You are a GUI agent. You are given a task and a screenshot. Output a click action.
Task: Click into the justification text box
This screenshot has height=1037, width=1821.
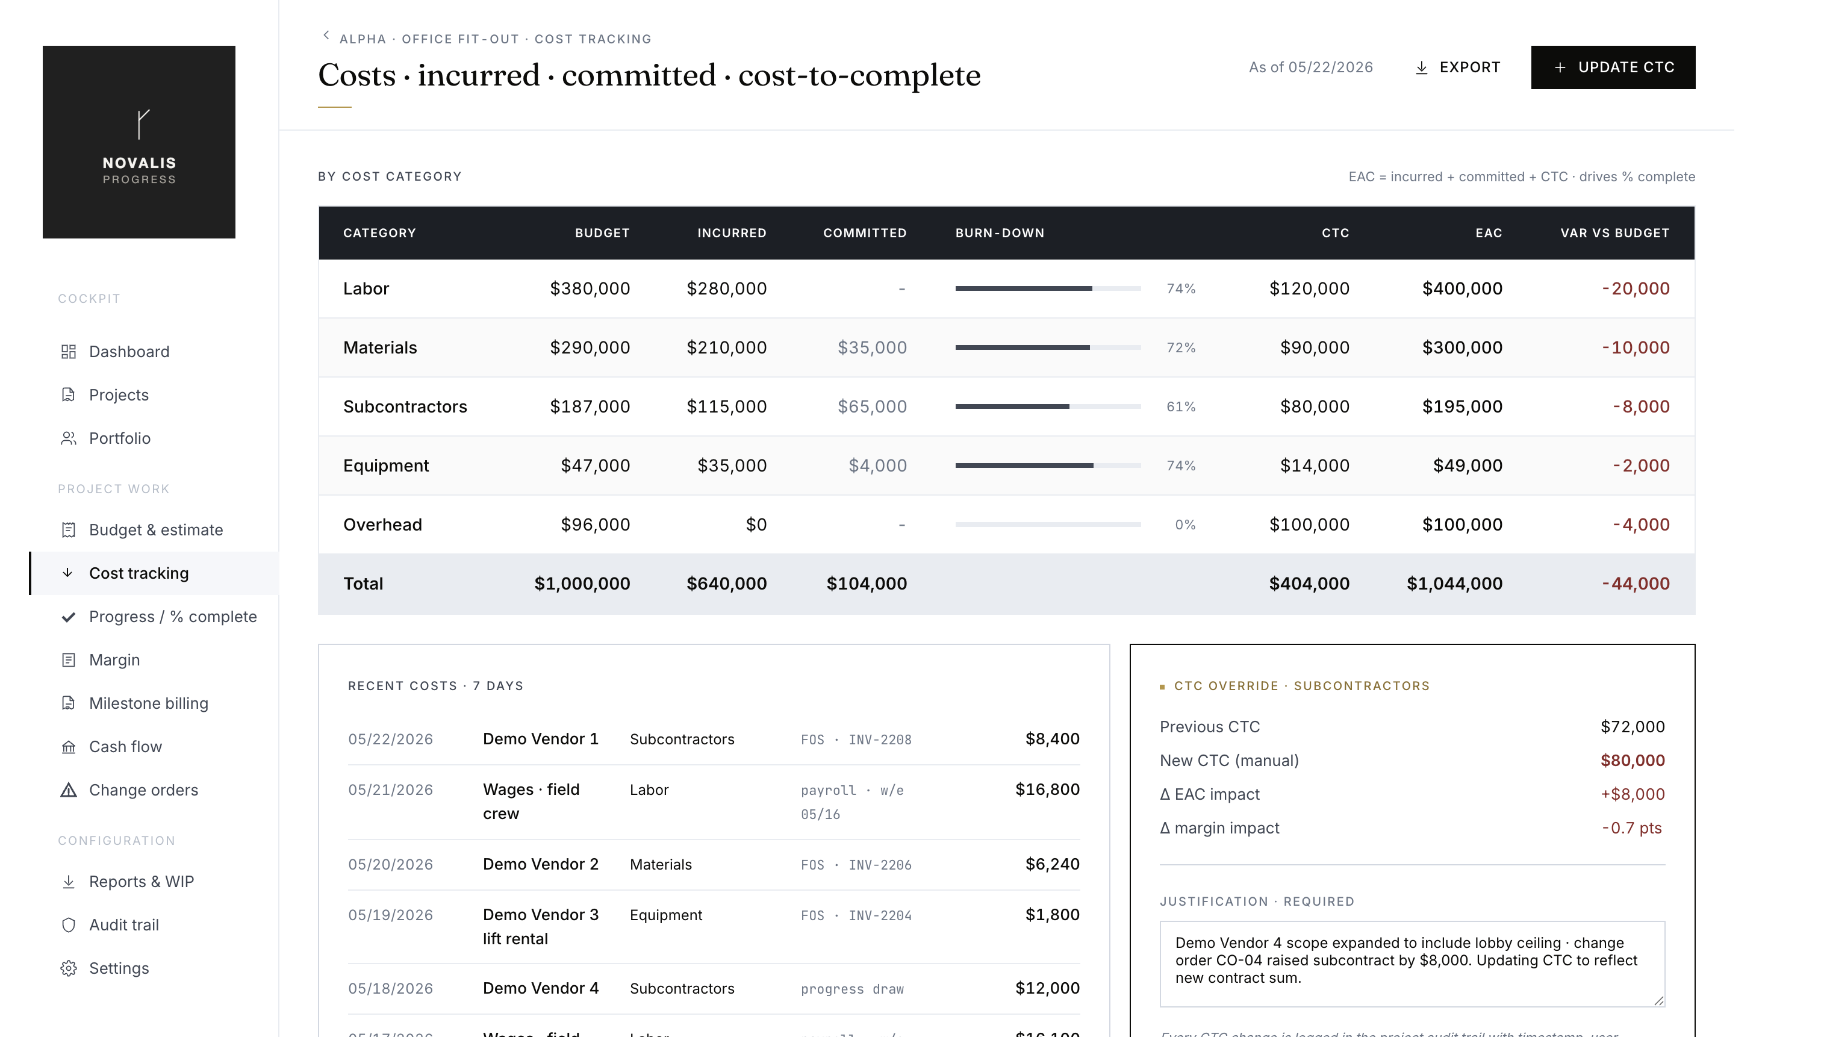[x=1412, y=964]
